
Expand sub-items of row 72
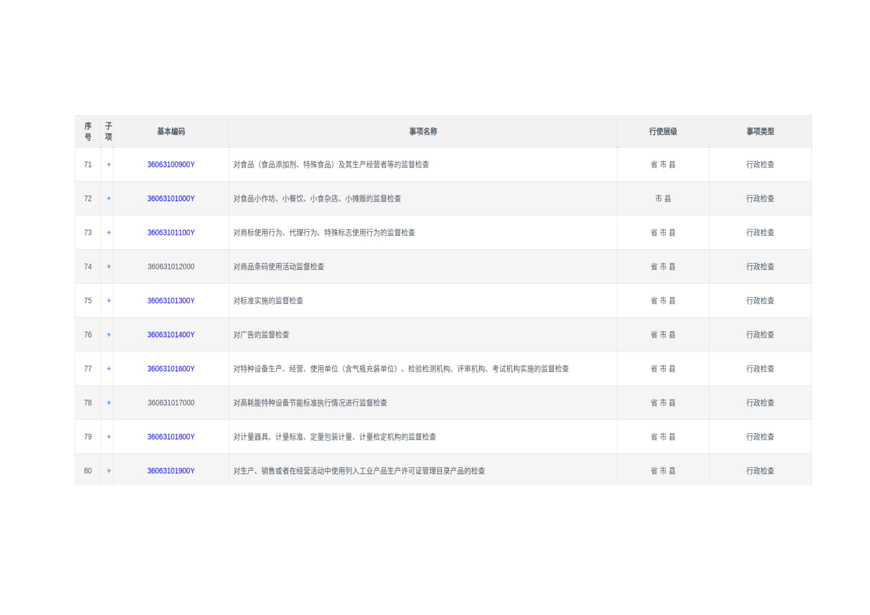[109, 198]
